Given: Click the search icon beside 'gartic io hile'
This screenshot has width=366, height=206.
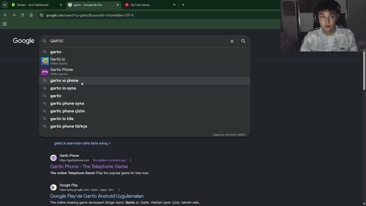Looking at the screenshot, I should (44, 119).
